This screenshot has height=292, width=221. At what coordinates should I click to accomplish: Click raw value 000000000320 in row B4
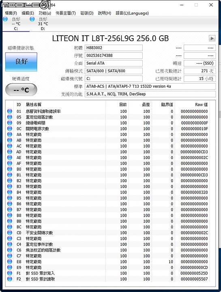coord(194,192)
